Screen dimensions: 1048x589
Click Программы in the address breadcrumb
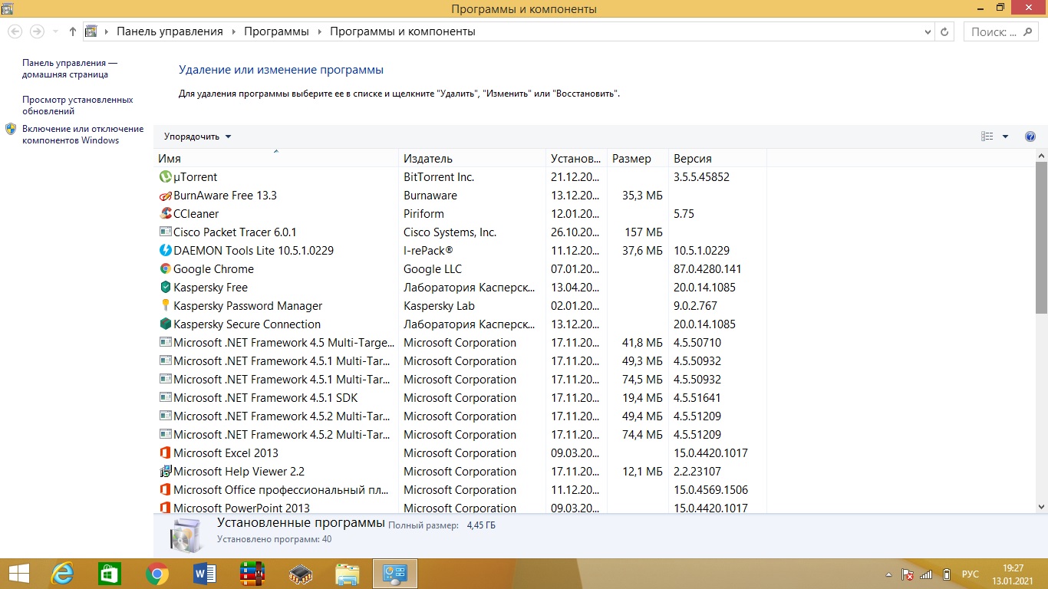276,31
